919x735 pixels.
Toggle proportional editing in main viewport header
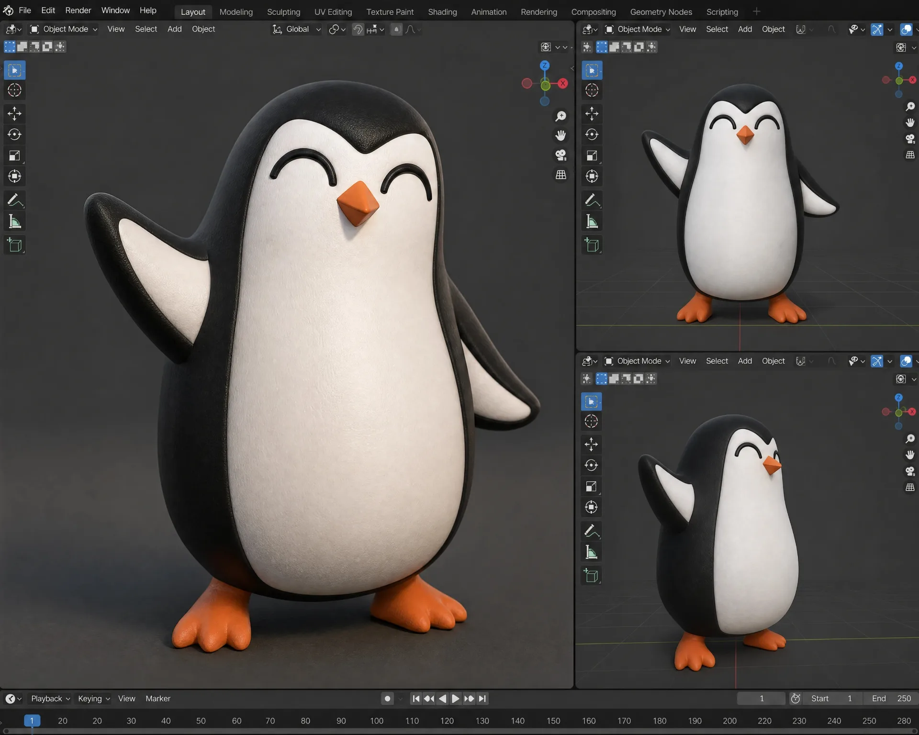[396, 29]
